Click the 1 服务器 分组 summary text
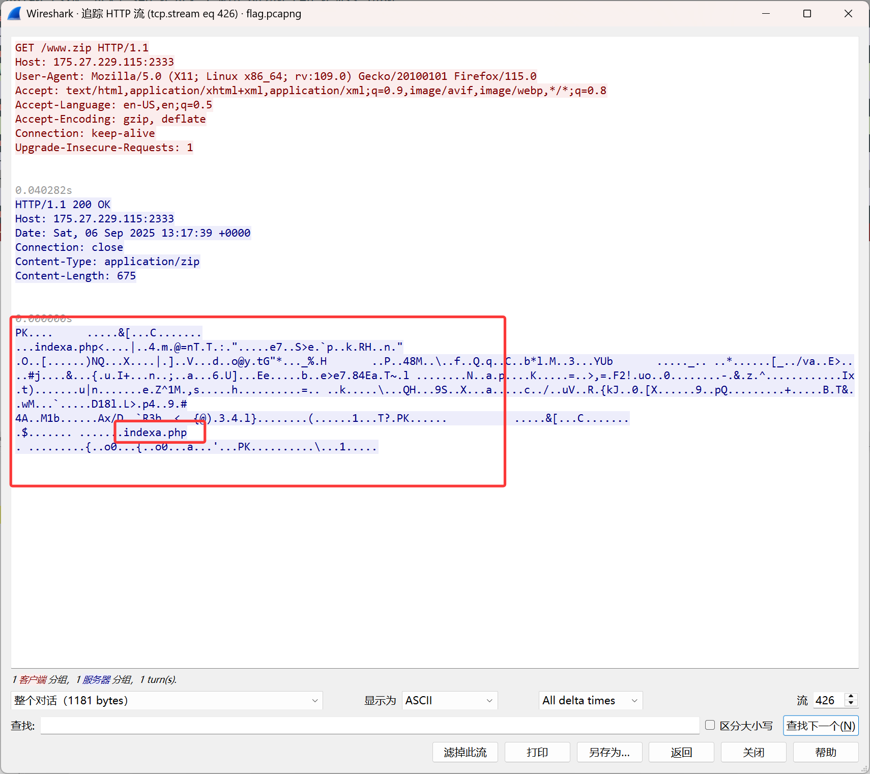The height and width of the screenshot is (774, 870). (x=104, y=680)
